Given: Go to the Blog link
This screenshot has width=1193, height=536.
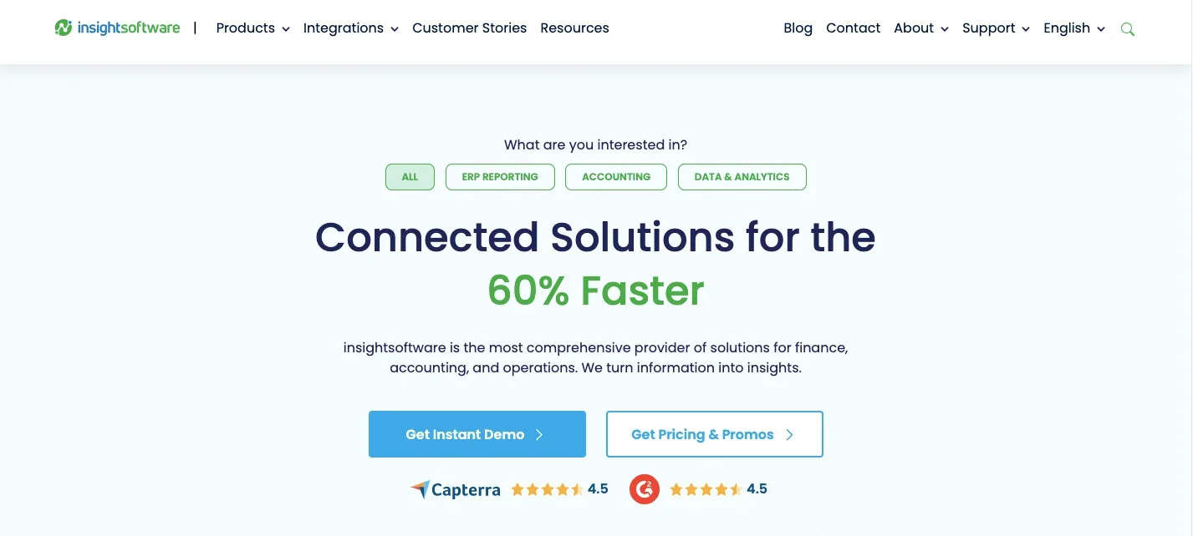Looking at the screenshot, I should pos(798,28).
